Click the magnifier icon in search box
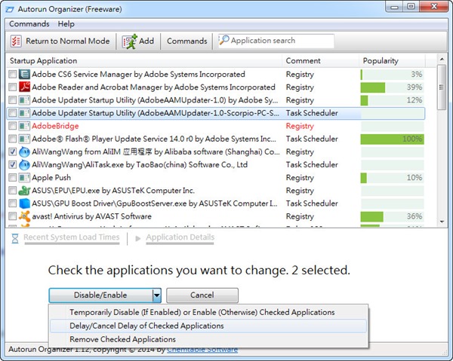 click(x=224, y=40)
